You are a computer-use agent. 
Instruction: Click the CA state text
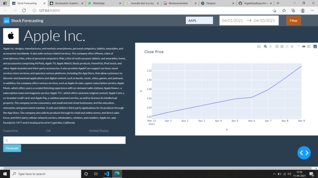pos(48,131)
